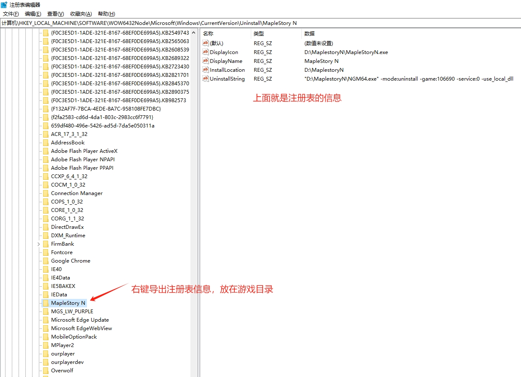
Task: Click the string icon of UninstallString value
Action: [206, 79]
